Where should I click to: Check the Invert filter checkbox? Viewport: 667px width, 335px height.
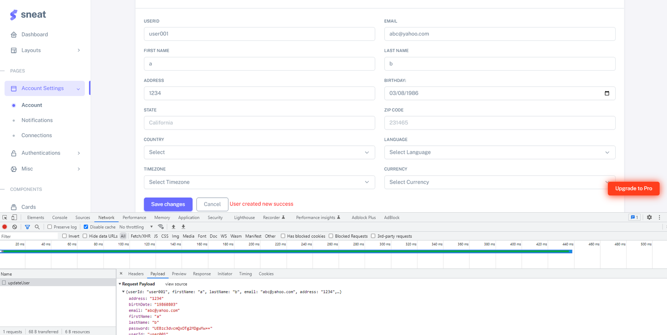tap(64, 236)
